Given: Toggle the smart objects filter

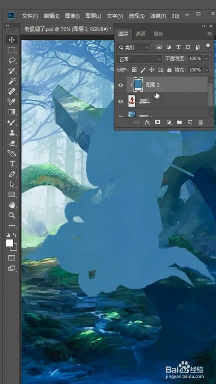Looking at the screenshot, I should pos(197,47).
